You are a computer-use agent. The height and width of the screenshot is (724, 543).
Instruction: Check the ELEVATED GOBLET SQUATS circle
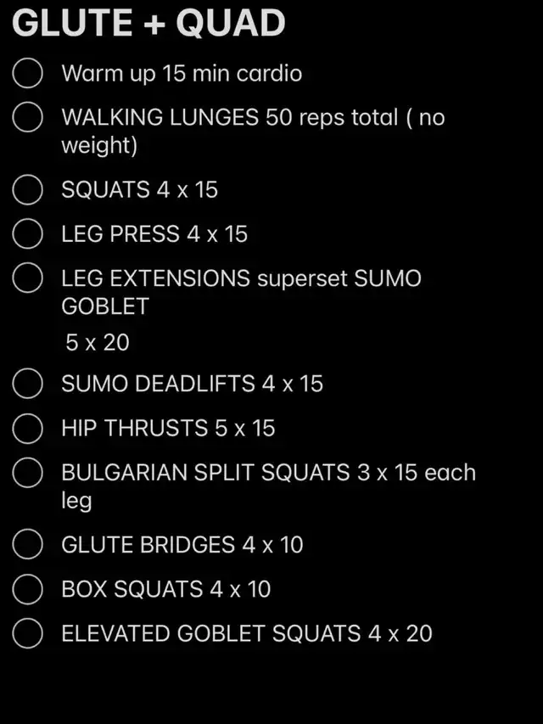click(28, 633)
